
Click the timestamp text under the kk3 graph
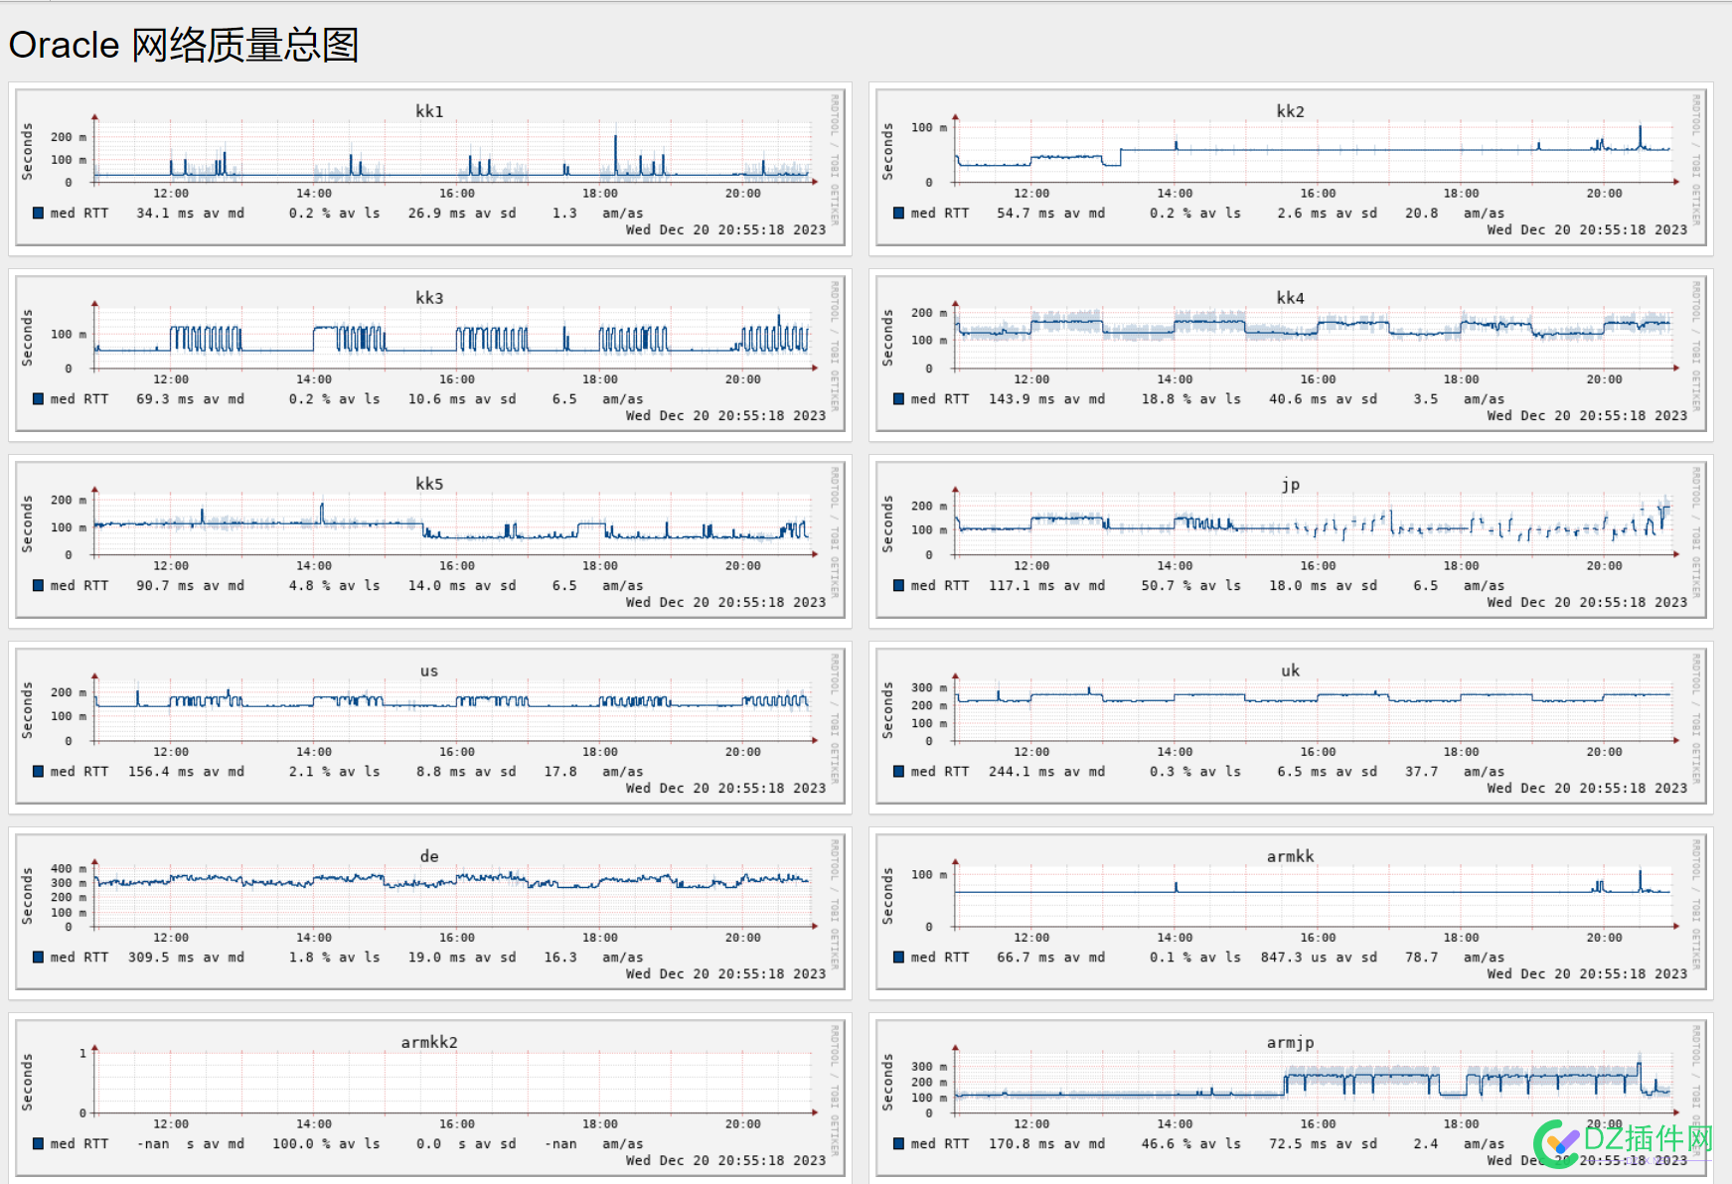click(725, 415)
